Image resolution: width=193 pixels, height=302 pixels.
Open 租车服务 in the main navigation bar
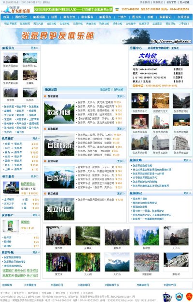pyautogui.click(x=87, y=17)
